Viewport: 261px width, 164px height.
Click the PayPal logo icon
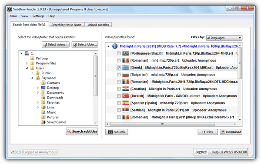tap(201, 152)
